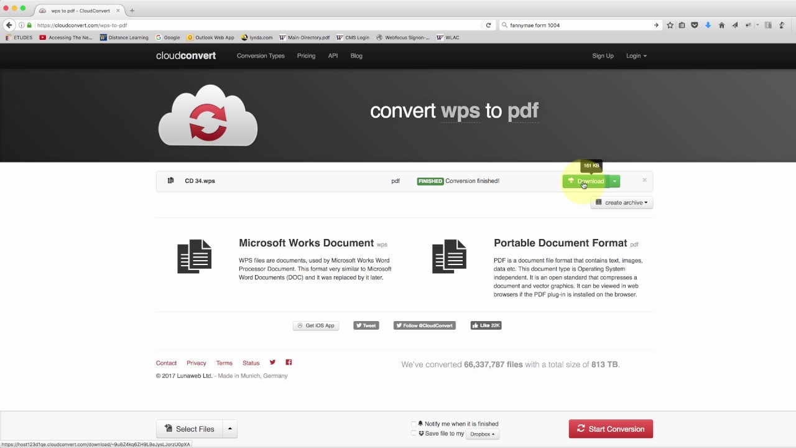Click the Select Files button

(189, 429)
